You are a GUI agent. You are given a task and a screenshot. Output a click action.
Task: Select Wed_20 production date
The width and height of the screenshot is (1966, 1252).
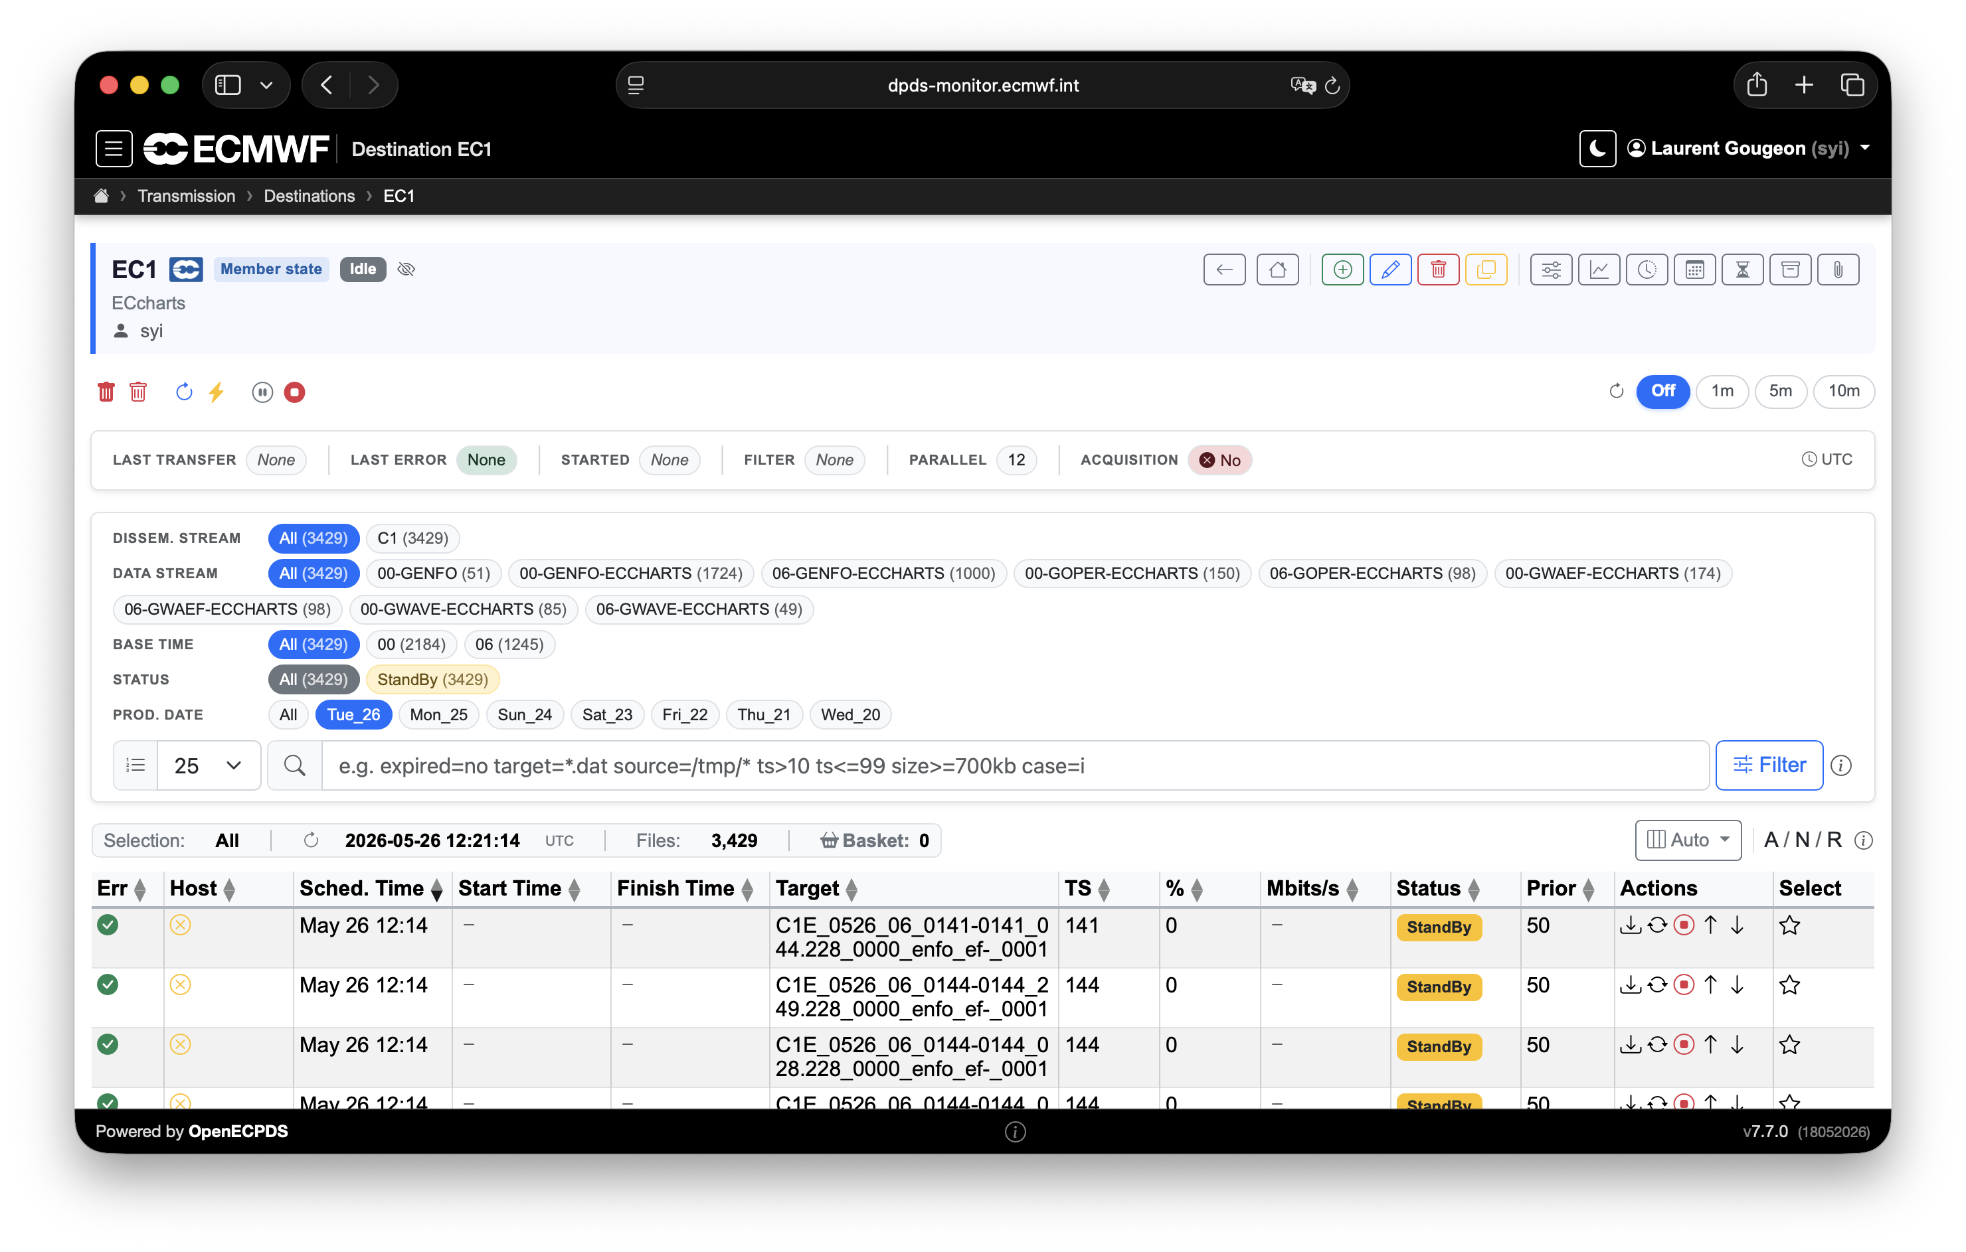click(850, 714)
